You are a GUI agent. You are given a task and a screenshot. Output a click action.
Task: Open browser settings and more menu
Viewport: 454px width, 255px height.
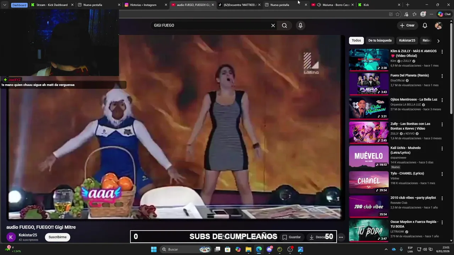coord(431,14)
